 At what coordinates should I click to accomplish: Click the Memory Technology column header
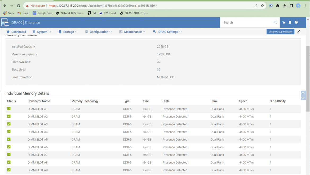click(x=85, y=101)
